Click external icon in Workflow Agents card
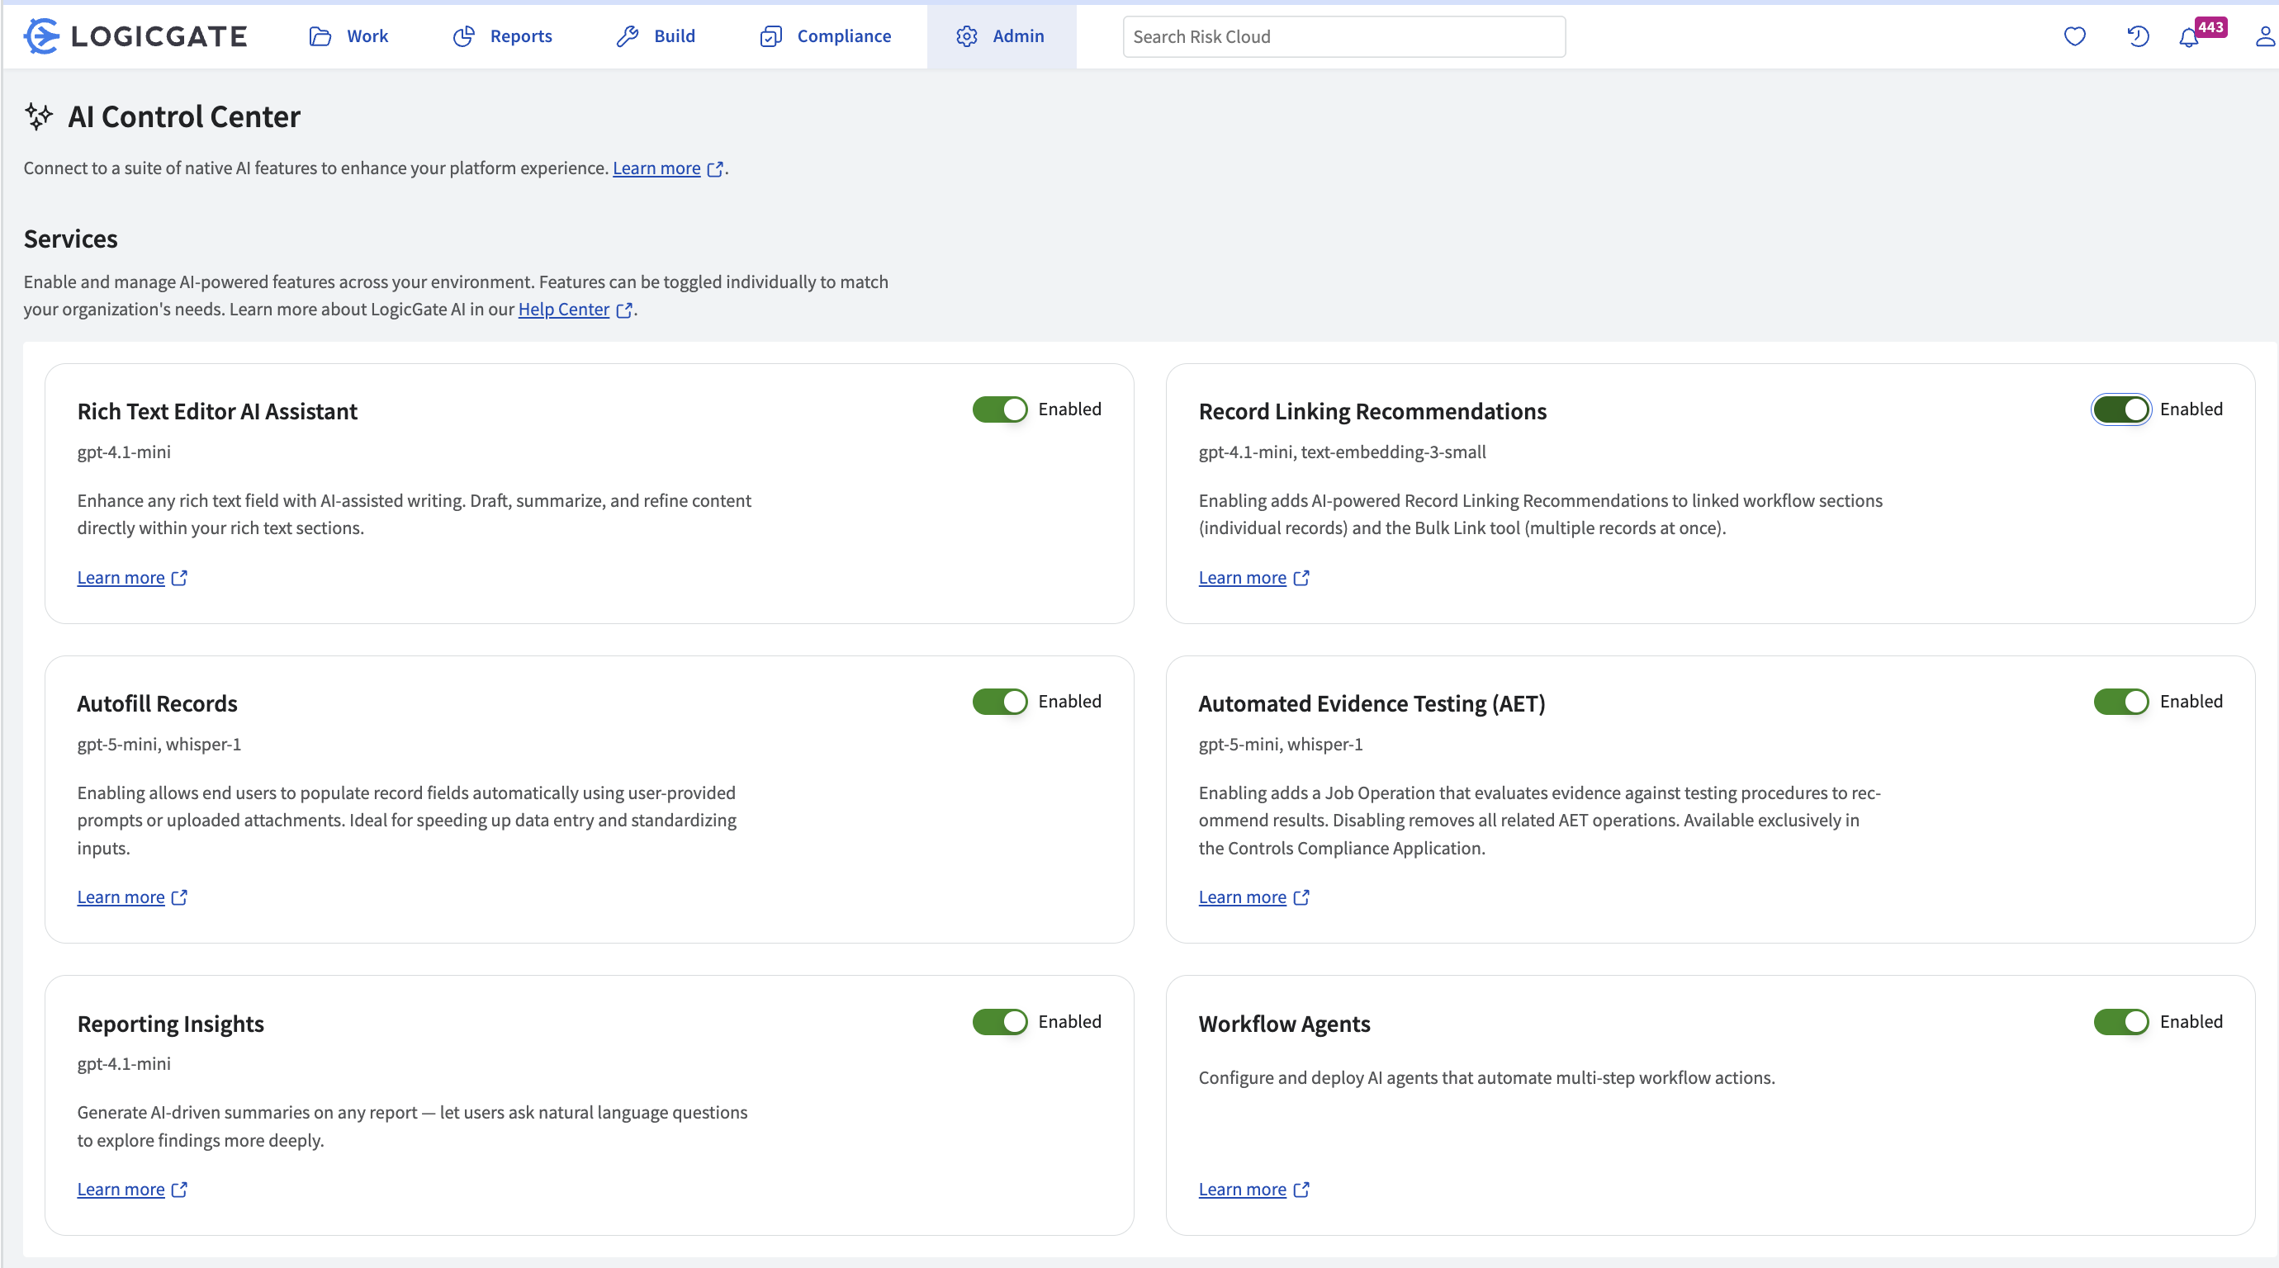This screenshot has height=1268, width=2279. (x=1301, y=1190)
